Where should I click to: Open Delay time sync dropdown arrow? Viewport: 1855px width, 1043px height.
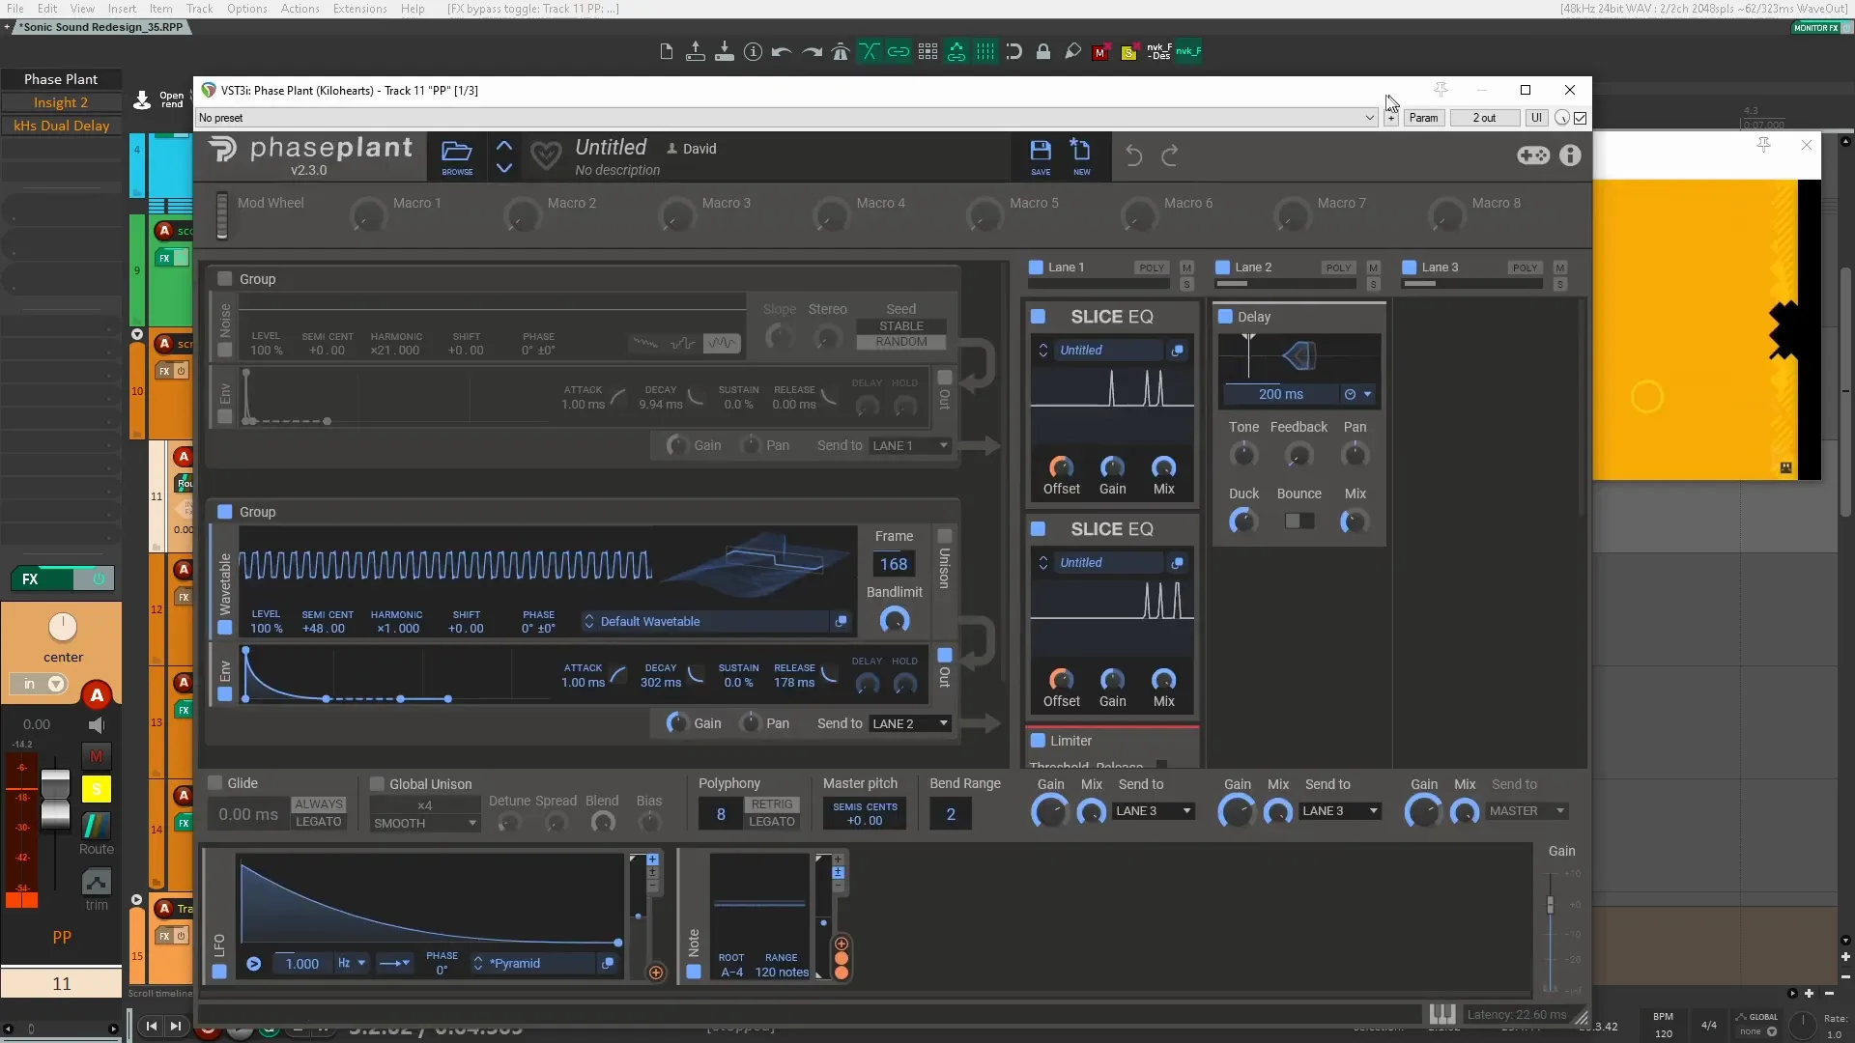pos(1367,394)
